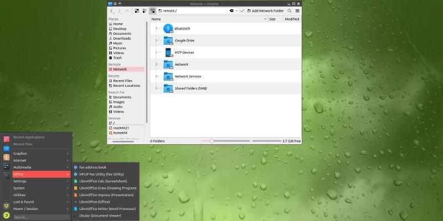Select rootMX21 under Devices

[x=126, y=128]
